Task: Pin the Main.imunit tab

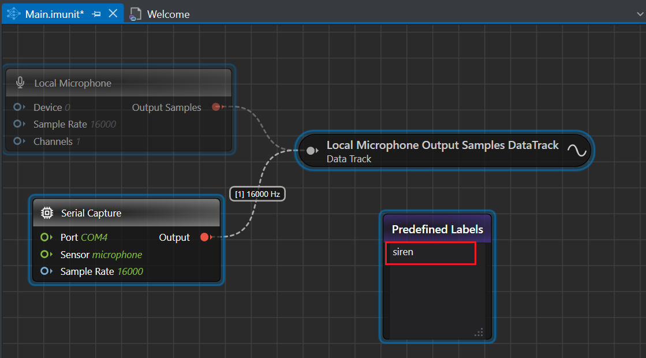Action: point(96,14)
